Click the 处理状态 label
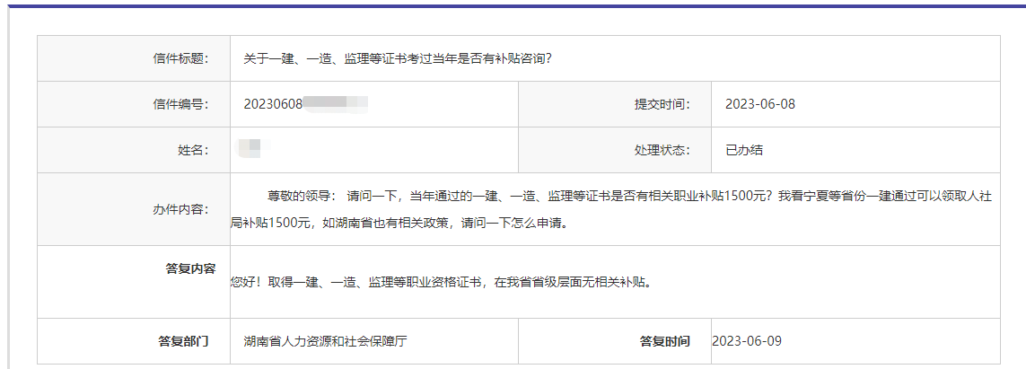Image resolution: width=1026 pixels, height=369 pixels. [x=662, y=150]
